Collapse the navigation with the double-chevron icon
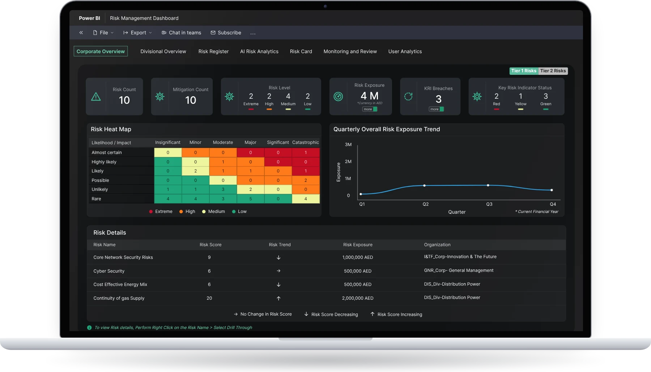 (81, 33)
